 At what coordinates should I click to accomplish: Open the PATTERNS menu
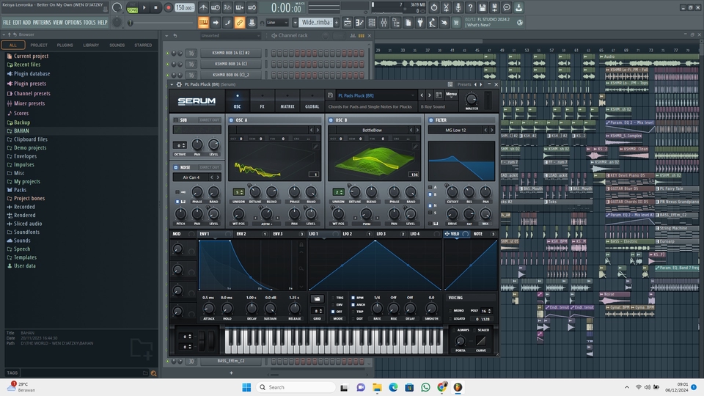coord(42,23)
